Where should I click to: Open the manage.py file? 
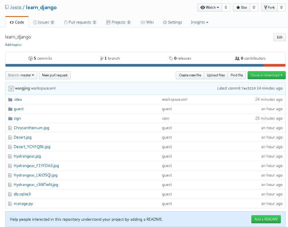[x=23, y=204]
